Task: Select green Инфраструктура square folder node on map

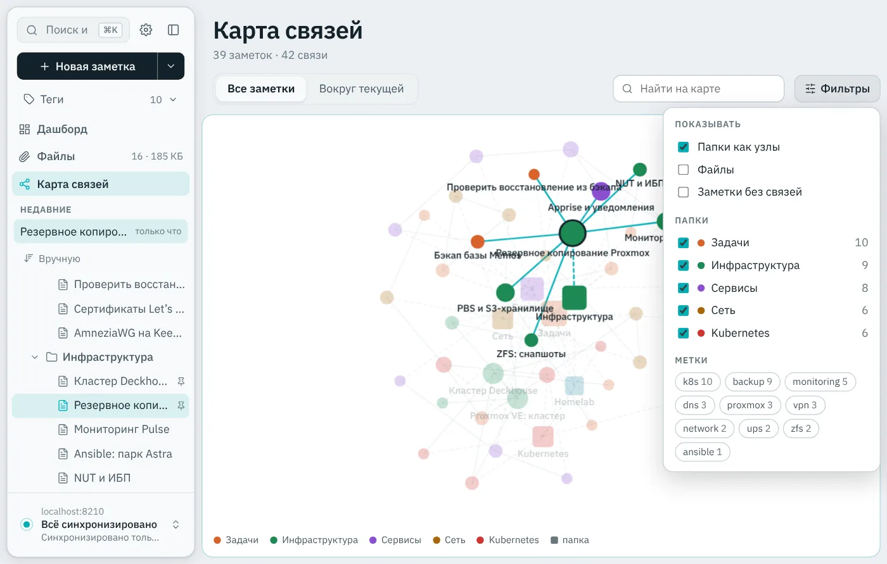Action: click(574, 298)
